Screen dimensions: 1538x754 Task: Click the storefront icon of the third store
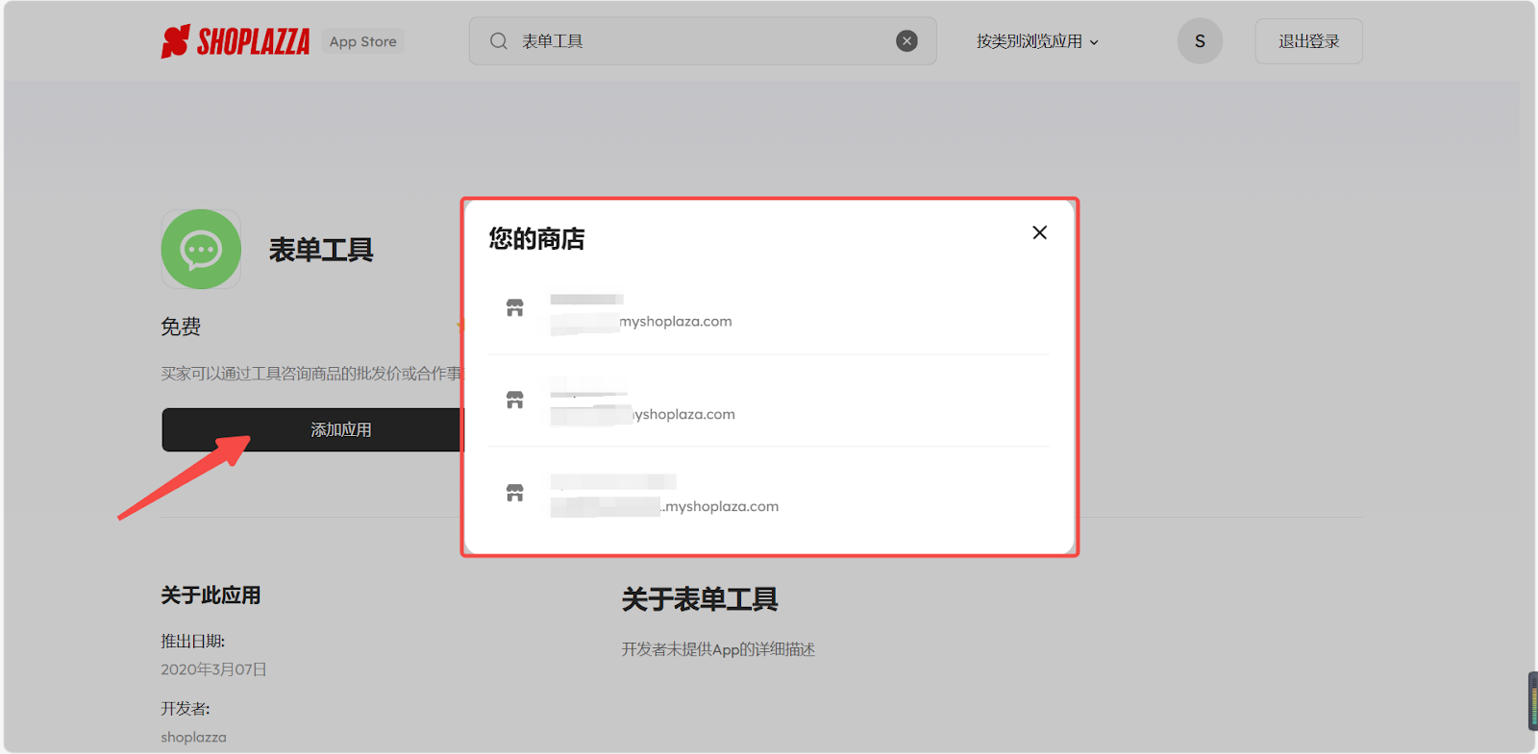pyautogui.click(x=515, y=494)
